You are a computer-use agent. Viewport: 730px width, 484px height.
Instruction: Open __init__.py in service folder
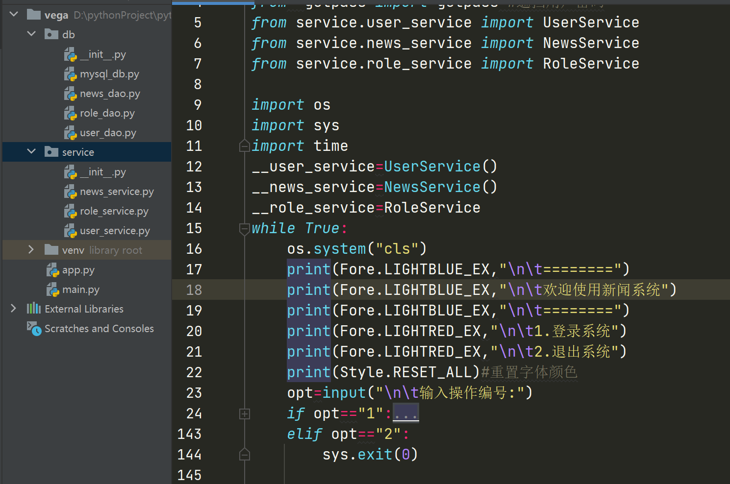(103, 172)
